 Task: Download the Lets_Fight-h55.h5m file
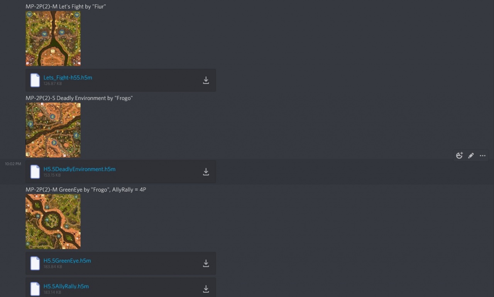206,80
